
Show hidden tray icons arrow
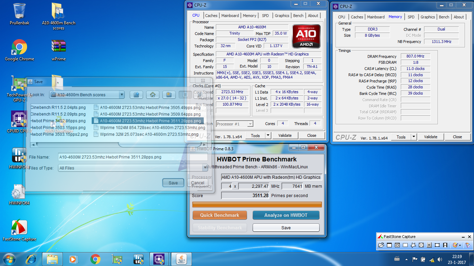406,259
